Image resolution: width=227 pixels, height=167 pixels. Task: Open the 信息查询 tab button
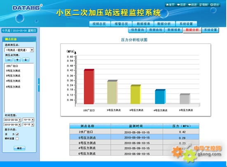tap(137, 30)
